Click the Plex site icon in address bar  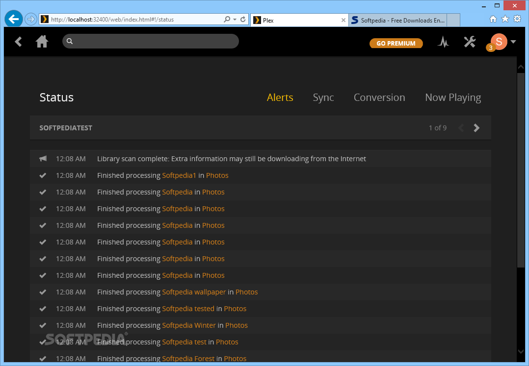[x=45, y=19]
